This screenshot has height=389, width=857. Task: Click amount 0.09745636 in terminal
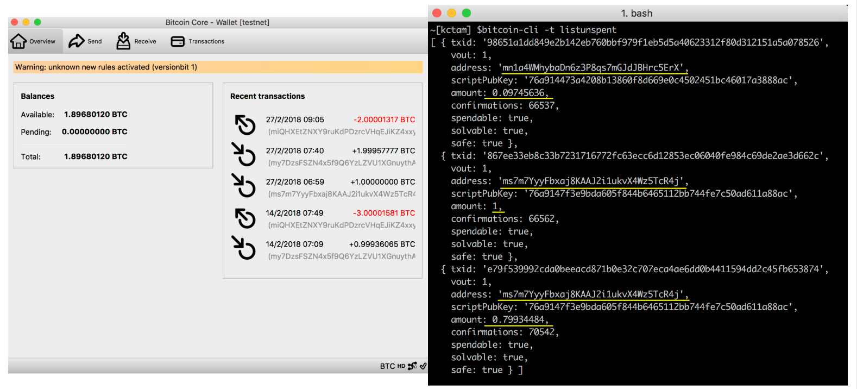click(x=518, y=93)
